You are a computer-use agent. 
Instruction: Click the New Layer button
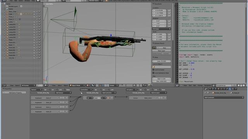[162, 51]
